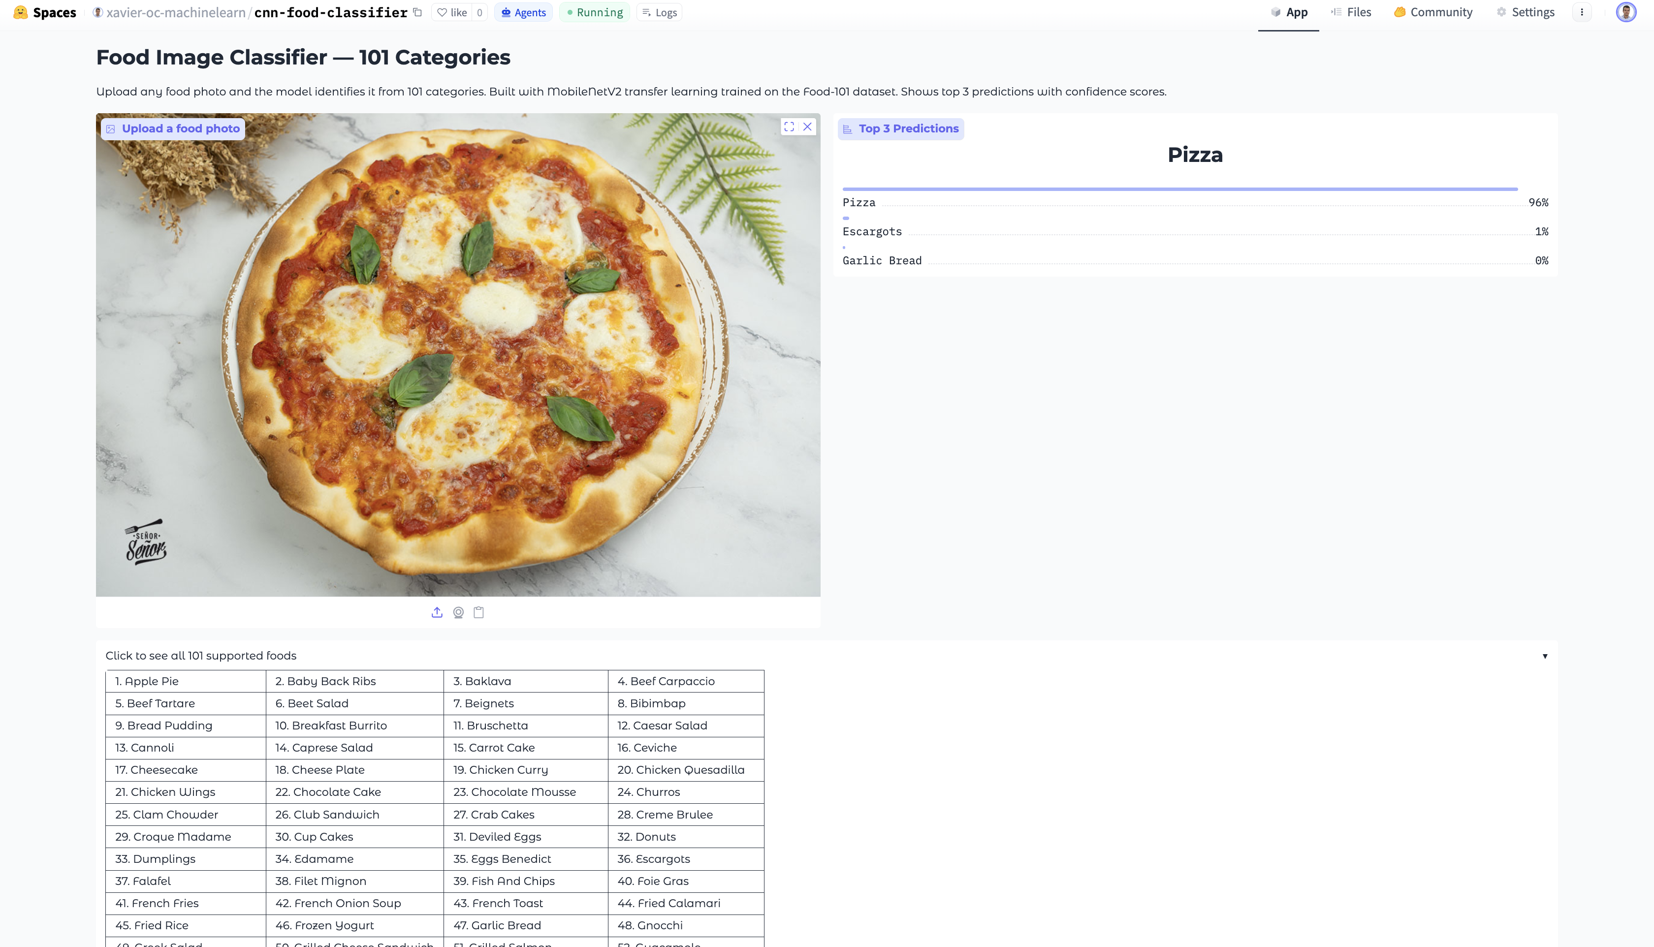Click the '26. Club Sandwich' cell
The width and height of the screenshot is (1654, 947).
(354, 814)
